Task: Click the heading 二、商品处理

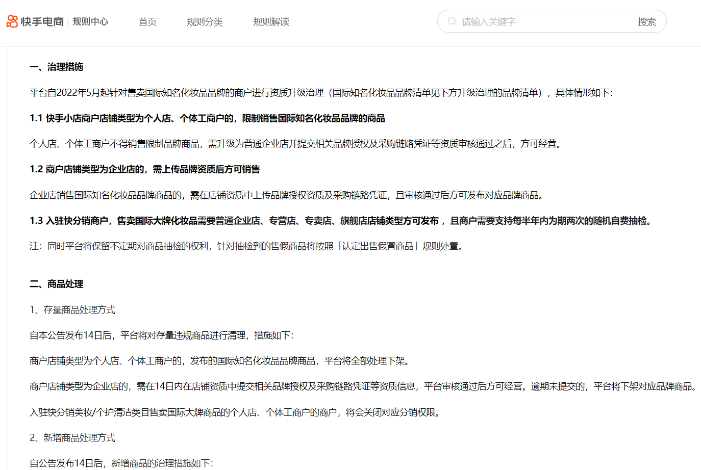Action: (56, 284)
